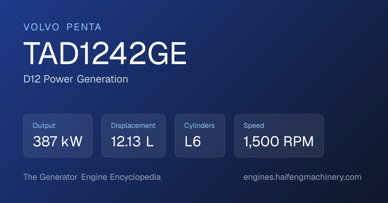The image size is (388, 203).
Task: Click the word Generation in subtitle
Action: [102, 79]
